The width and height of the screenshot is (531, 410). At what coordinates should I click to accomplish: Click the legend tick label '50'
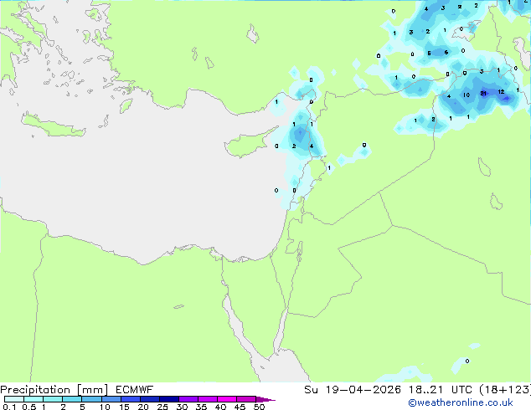pyautogui.click(x=260, y=407)
